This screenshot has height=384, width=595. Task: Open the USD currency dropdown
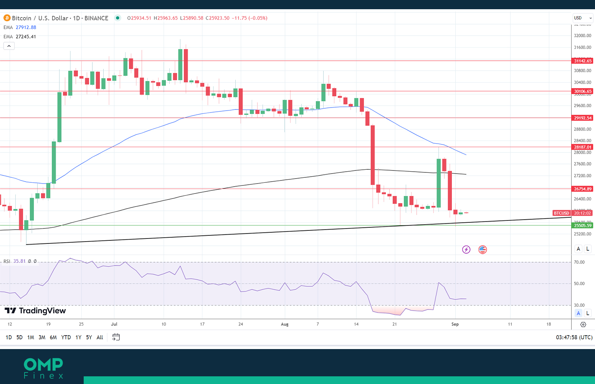[583, 18]
